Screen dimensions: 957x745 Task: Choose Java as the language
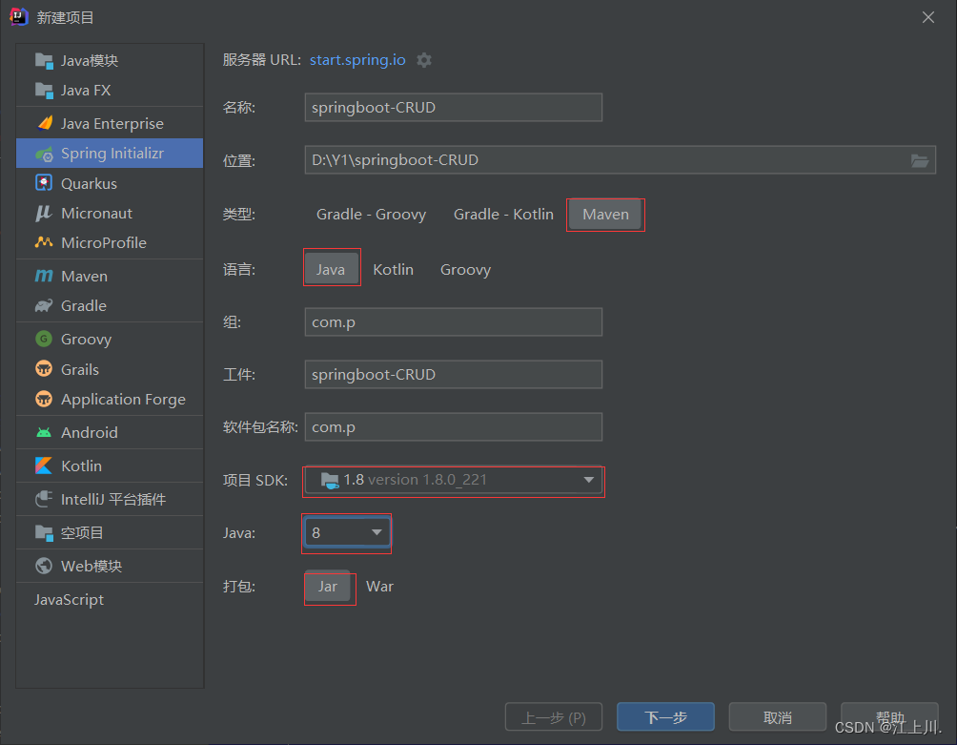[332, 269]
